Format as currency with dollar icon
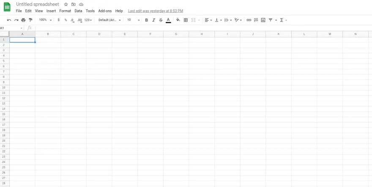Image resolution: width=372 pixels, height=187 pixels. (x=58, y=20)
